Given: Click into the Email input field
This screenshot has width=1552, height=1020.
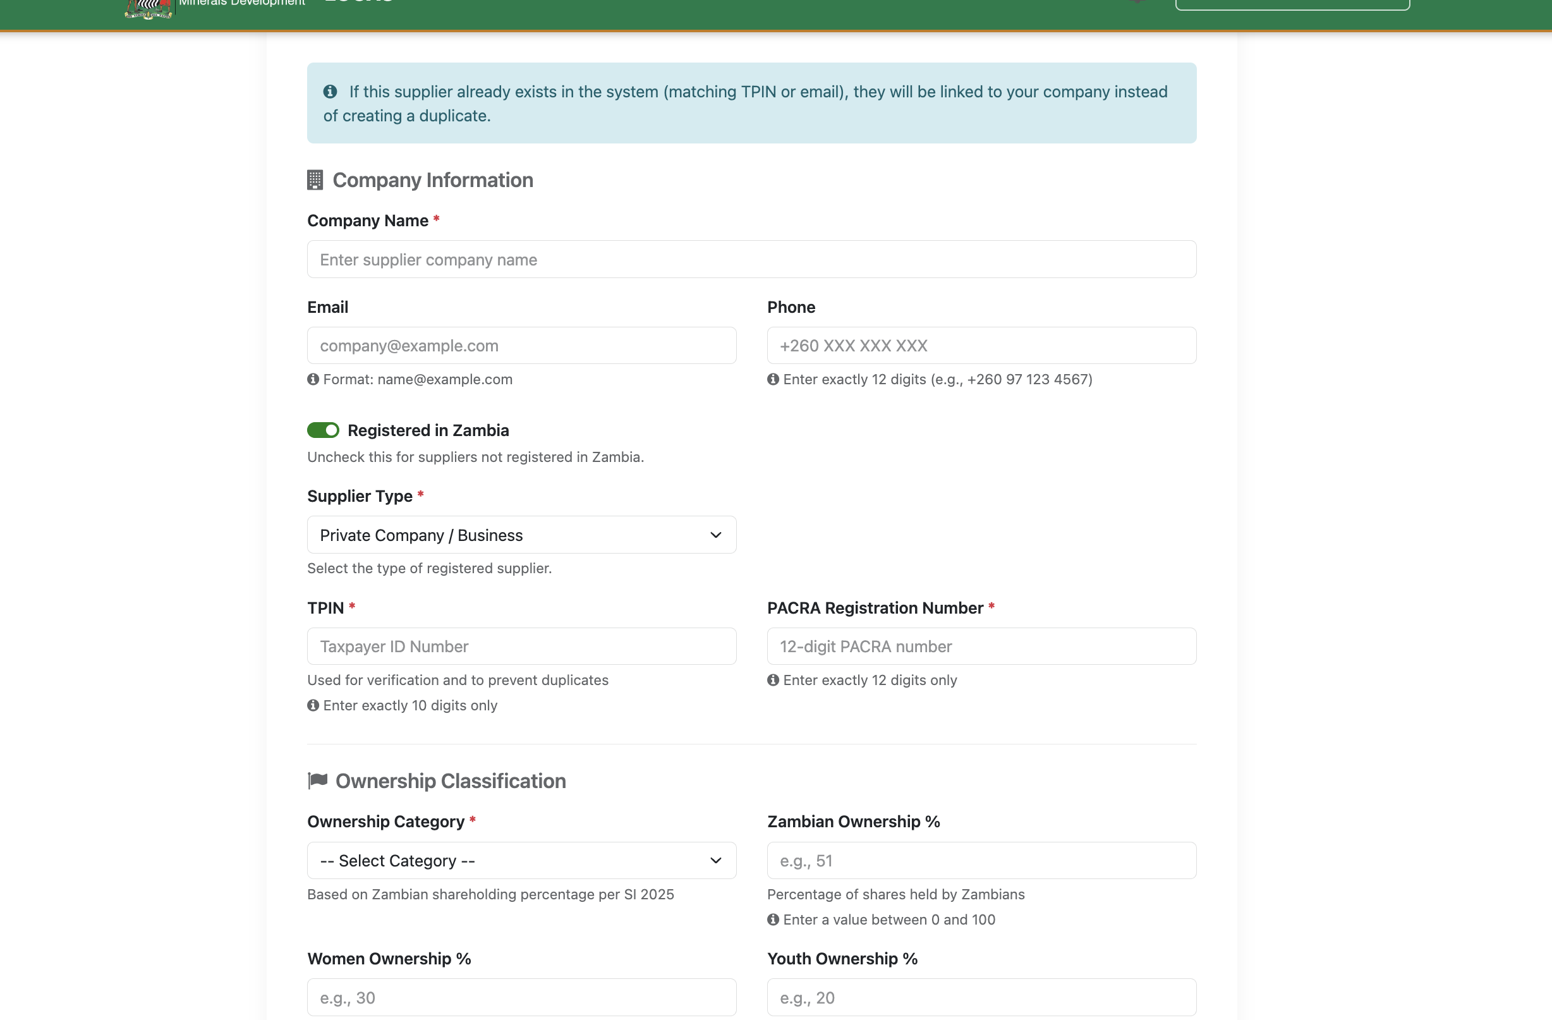Looking at the screenshot, I should click(x=522, y=346).
